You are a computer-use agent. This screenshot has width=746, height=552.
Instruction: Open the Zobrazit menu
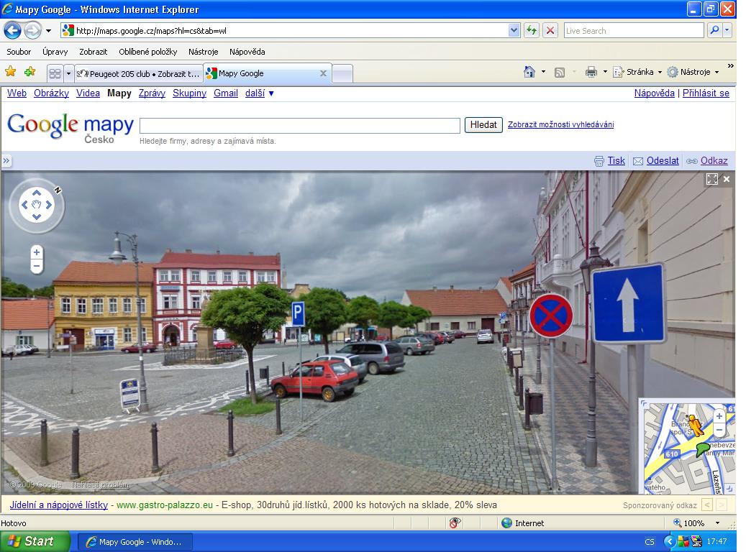tap(93, 52)
